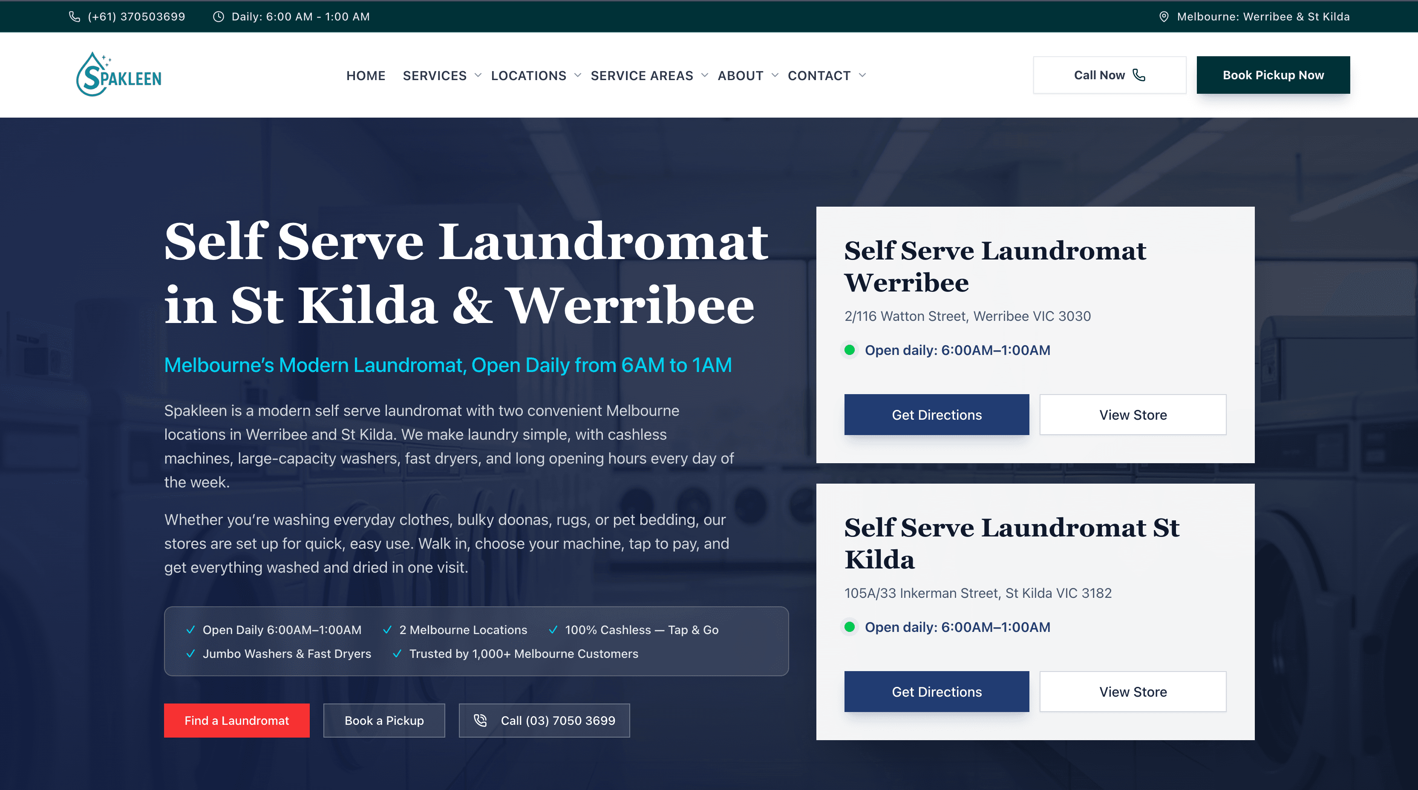Expand the Contact dropdown chevron
Screen dimensions: 1418x790
pyautogui.click(x=862, y=75)
